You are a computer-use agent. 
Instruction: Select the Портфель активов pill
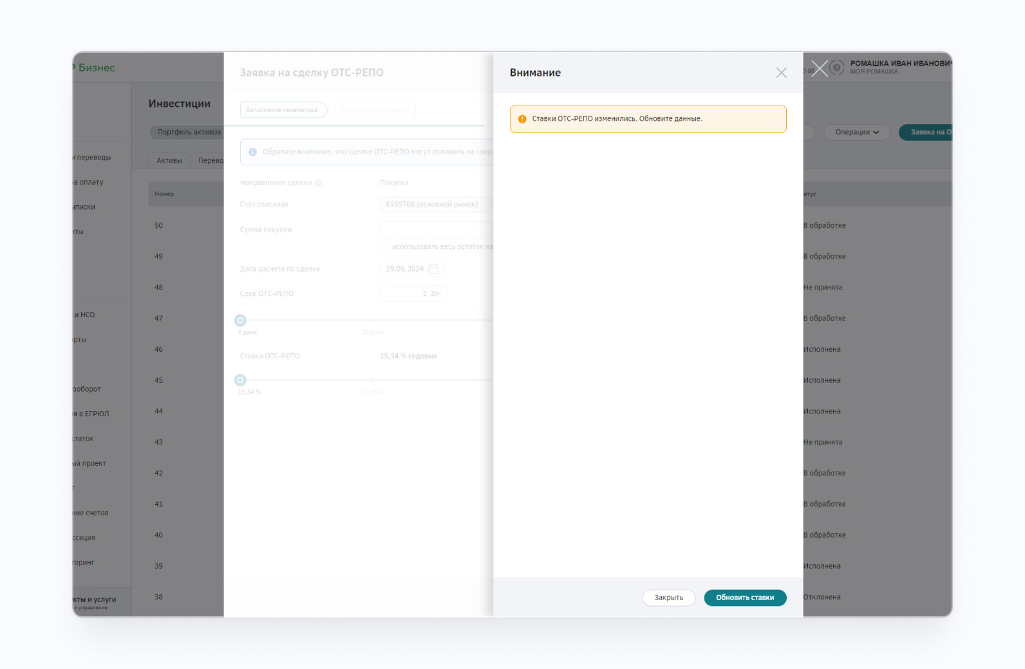[x=187, y=132]
